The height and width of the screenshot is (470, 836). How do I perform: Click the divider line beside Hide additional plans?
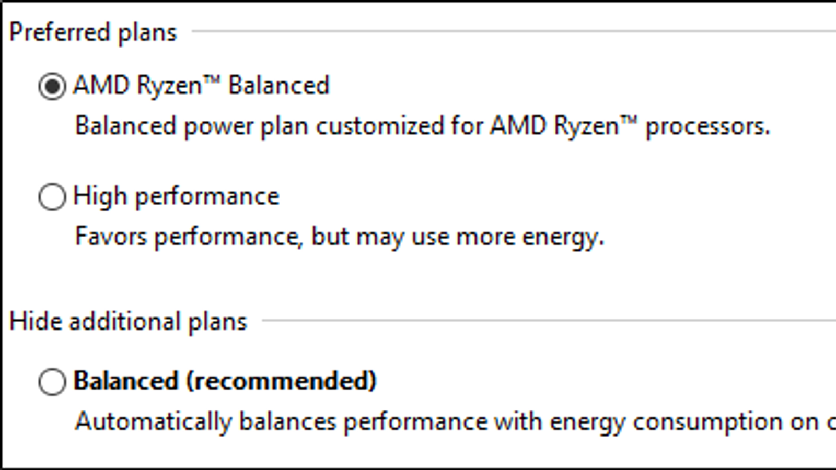pos(549,320)
